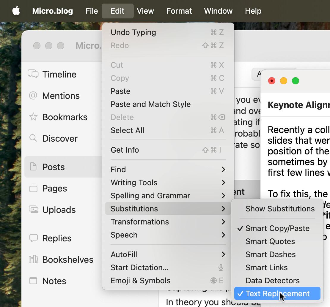Select Paste and Match Style
The height and width of the screenshot is (307, 330).
click(168, 104)
